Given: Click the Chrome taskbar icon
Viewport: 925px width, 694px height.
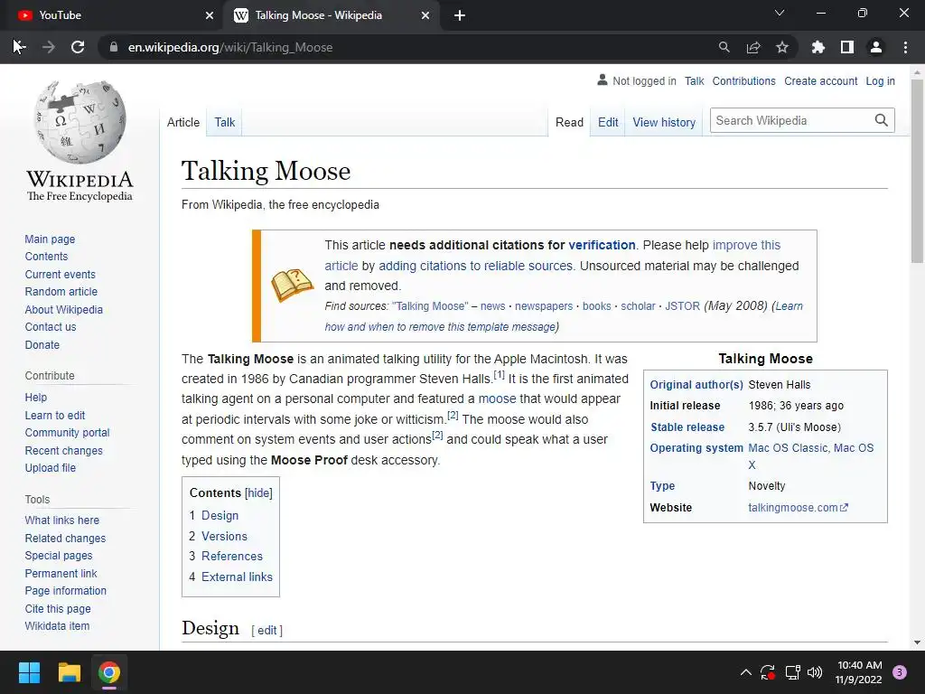Looking at the screenshot, I should click(x=109, y=672).
